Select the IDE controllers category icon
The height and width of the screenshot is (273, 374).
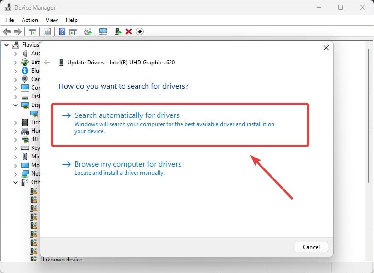click(x=25, y=139)
